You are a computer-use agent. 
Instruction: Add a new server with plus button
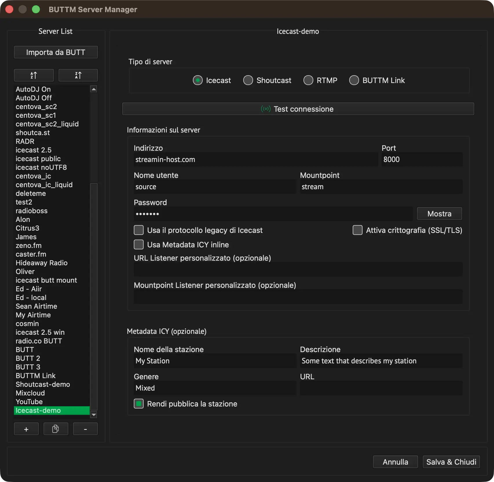[26, 429]
